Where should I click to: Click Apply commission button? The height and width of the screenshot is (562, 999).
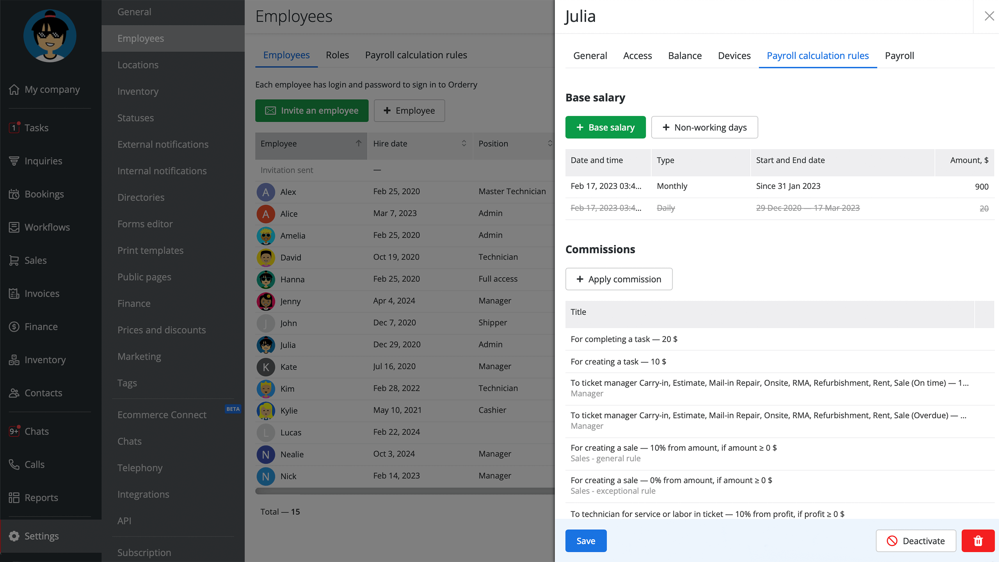click(x=619, y=279)
